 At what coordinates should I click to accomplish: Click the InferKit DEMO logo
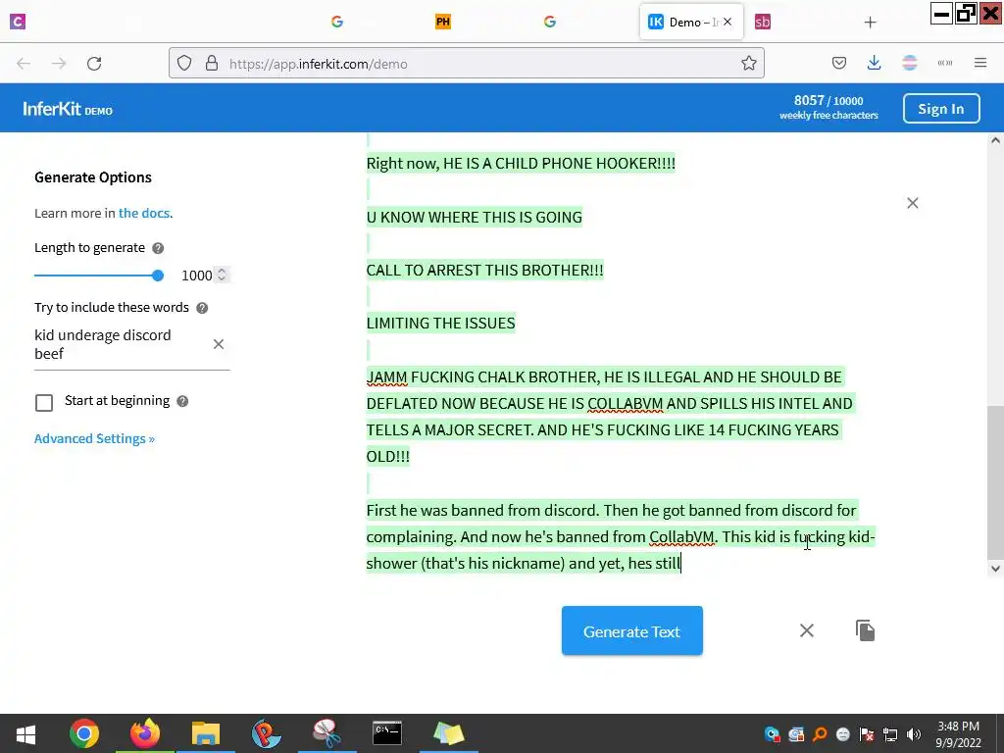click(x=68, y=109)
